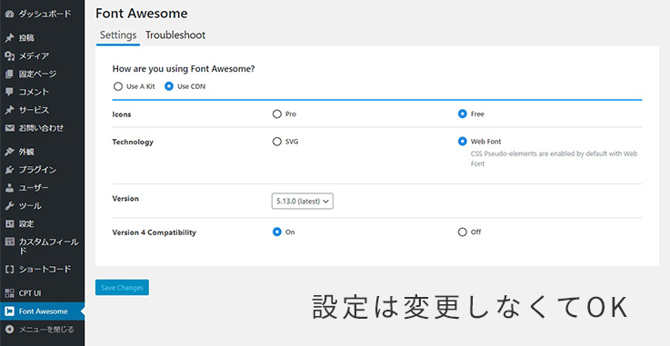670x346 pixels.
Task: Click the カスタムフィールド grid icon
Action: coord(9,242)
